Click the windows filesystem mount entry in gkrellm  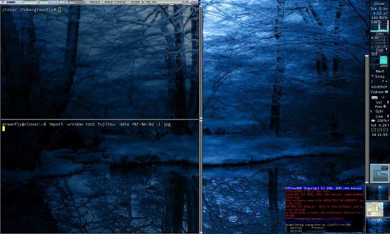coord(379,87)
